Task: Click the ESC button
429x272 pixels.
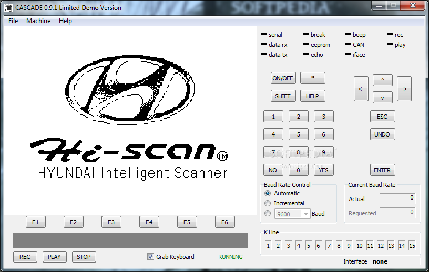Action: pyautogui.click(x=383, y=117)
